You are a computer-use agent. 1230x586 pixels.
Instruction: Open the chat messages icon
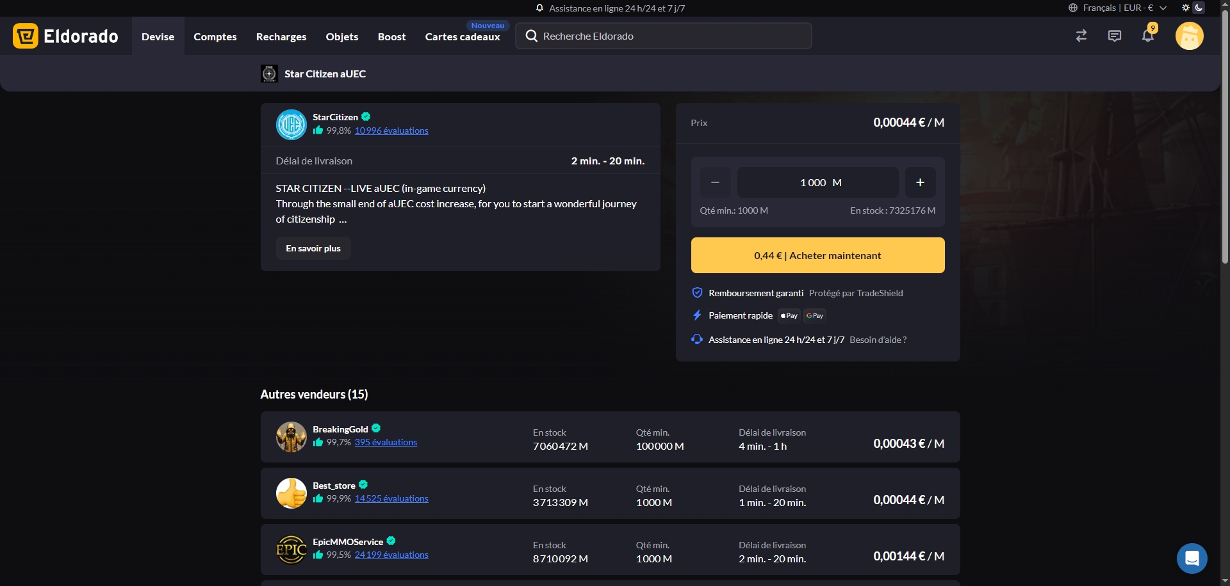point(1115,36)
